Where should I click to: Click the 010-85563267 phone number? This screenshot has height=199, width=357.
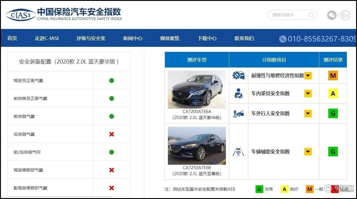[322, 39]
